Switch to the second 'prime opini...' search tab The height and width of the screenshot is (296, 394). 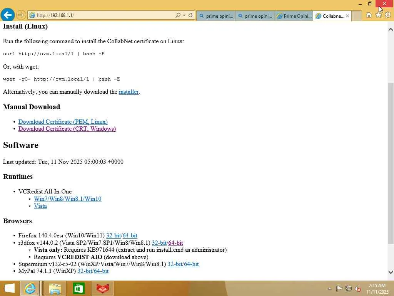255,16
